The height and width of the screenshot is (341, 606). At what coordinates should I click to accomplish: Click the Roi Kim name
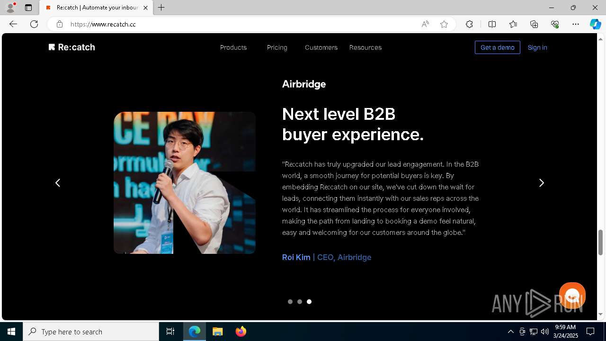(x=296, y=257)
